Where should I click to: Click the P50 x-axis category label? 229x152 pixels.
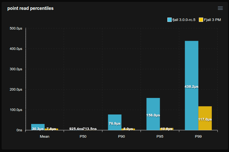click(83, 136)
